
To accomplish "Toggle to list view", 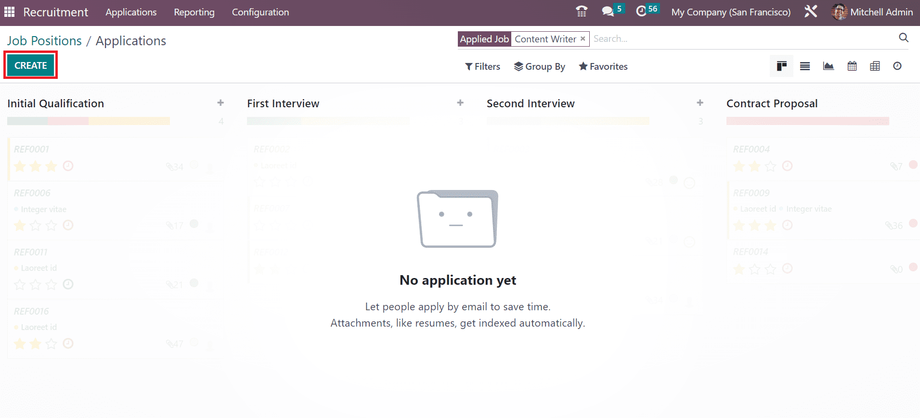I will coord(804,66).
